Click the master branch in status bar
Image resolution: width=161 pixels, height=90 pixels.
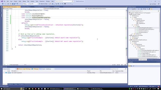point(153,87)
